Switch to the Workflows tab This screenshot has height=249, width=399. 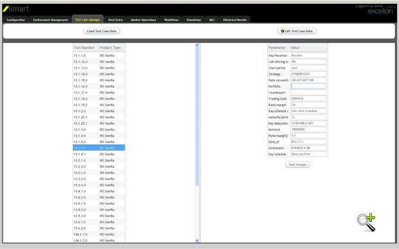pos(171,19)
